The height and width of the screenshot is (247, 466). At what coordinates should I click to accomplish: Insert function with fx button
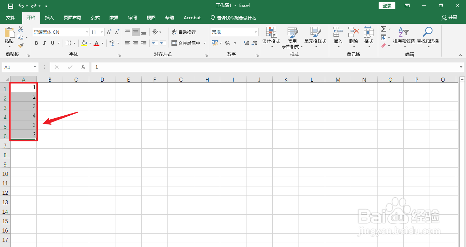point(83,67)
